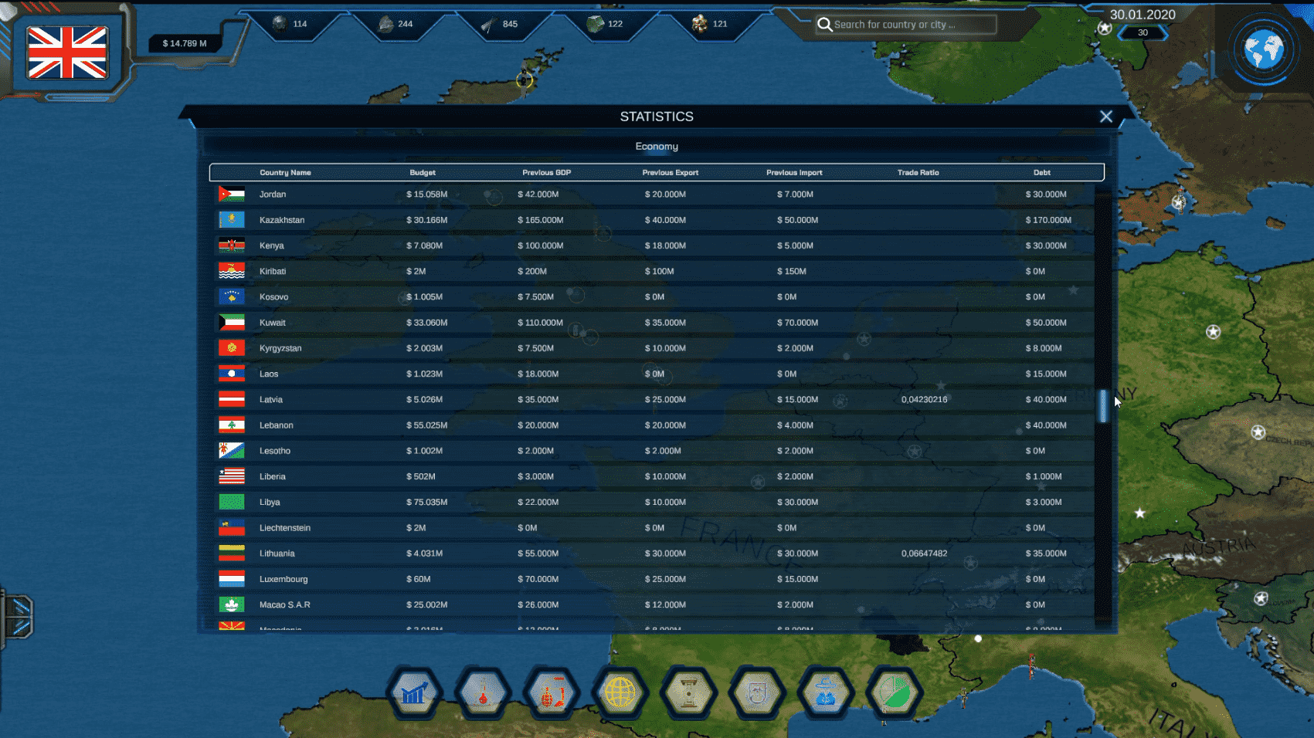
Task: Open the shield emblem hexagon icon
Action: point(757,693)
